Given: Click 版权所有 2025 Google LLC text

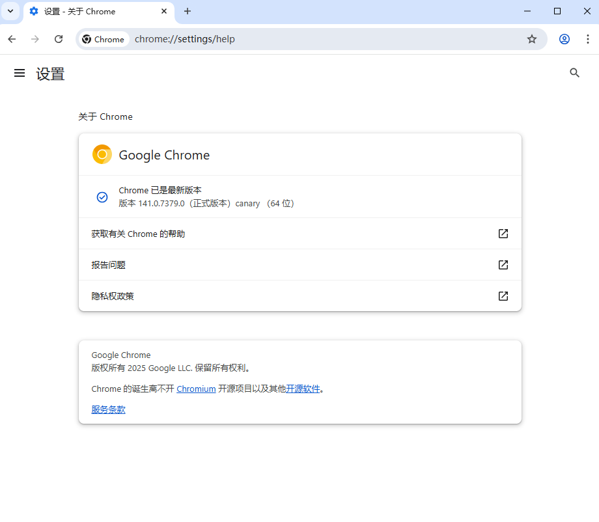Looking at the screenshot, I should 171,368.
